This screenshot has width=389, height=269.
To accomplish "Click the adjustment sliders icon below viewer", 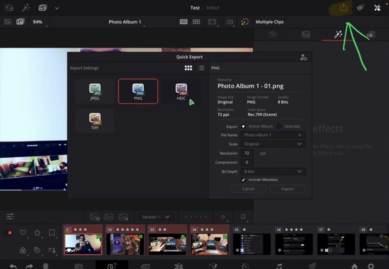I will pyautogui.click(x=10, y=217).
